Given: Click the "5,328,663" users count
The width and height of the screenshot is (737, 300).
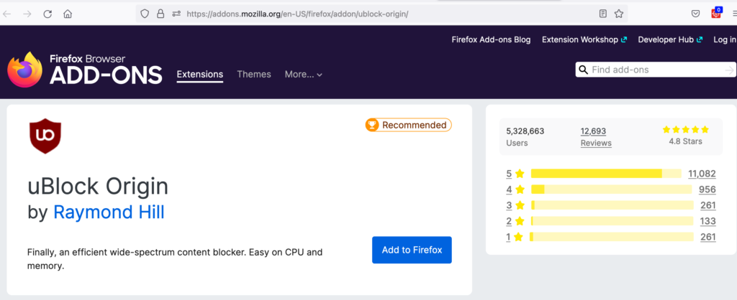Looking at the screenshot, I should coord(525,131).
